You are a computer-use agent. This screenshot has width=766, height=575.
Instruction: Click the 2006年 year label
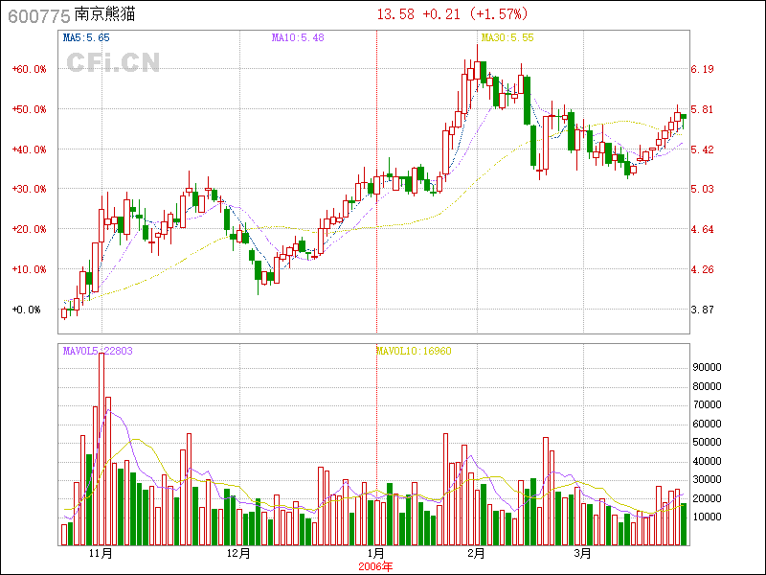[375, 565]
